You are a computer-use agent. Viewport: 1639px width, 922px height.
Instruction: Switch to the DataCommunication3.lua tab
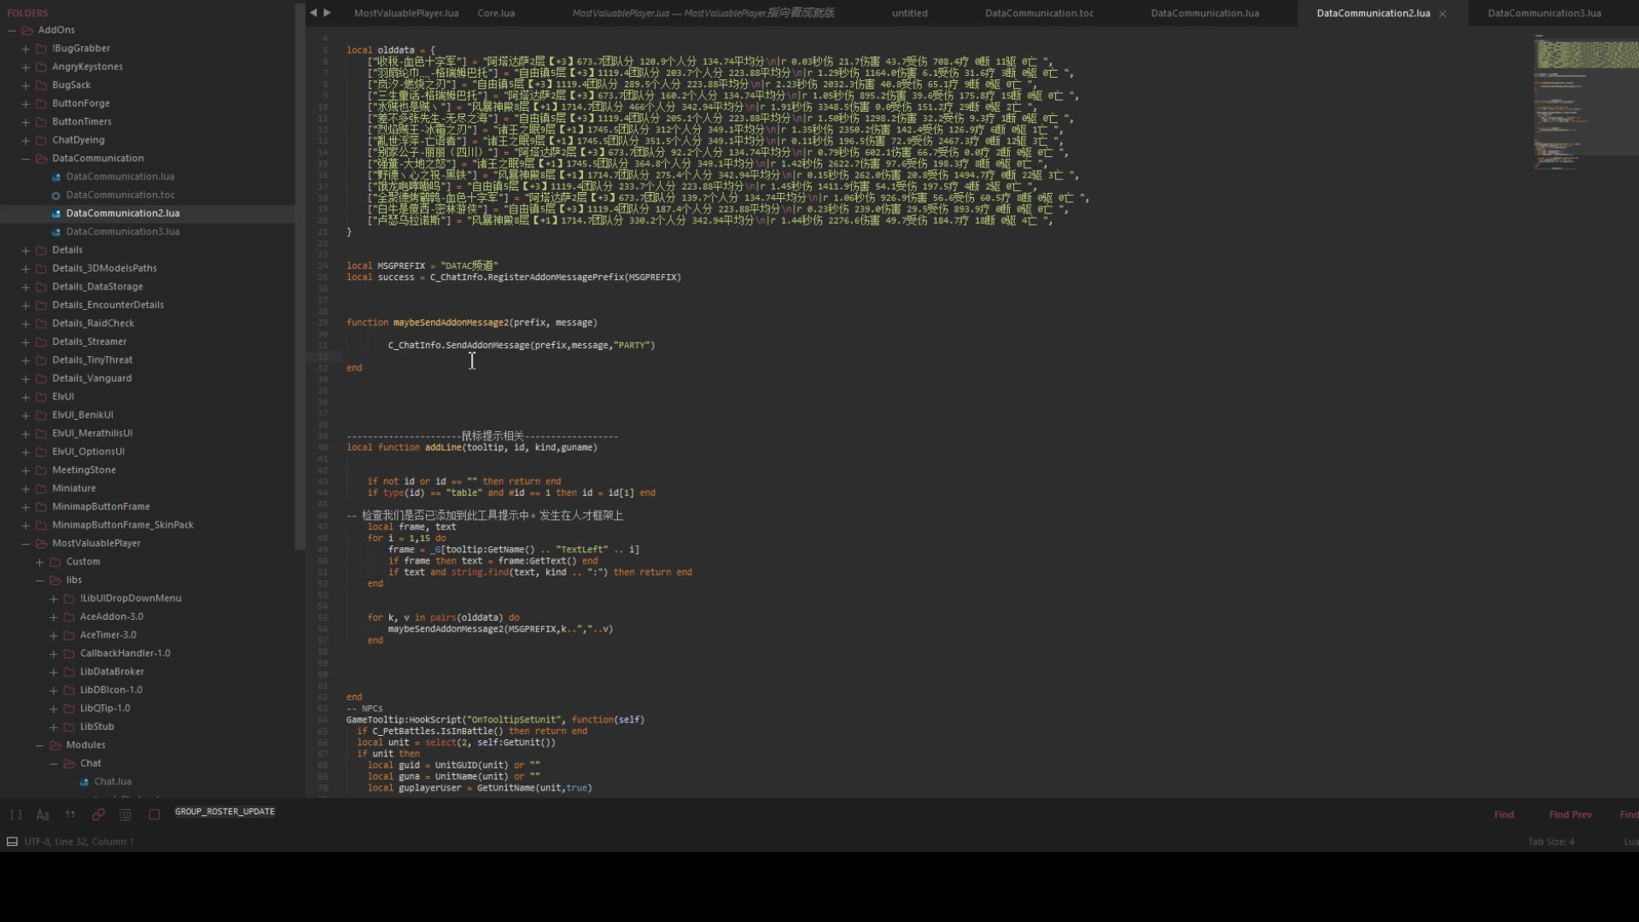[x=1544, y=13]
